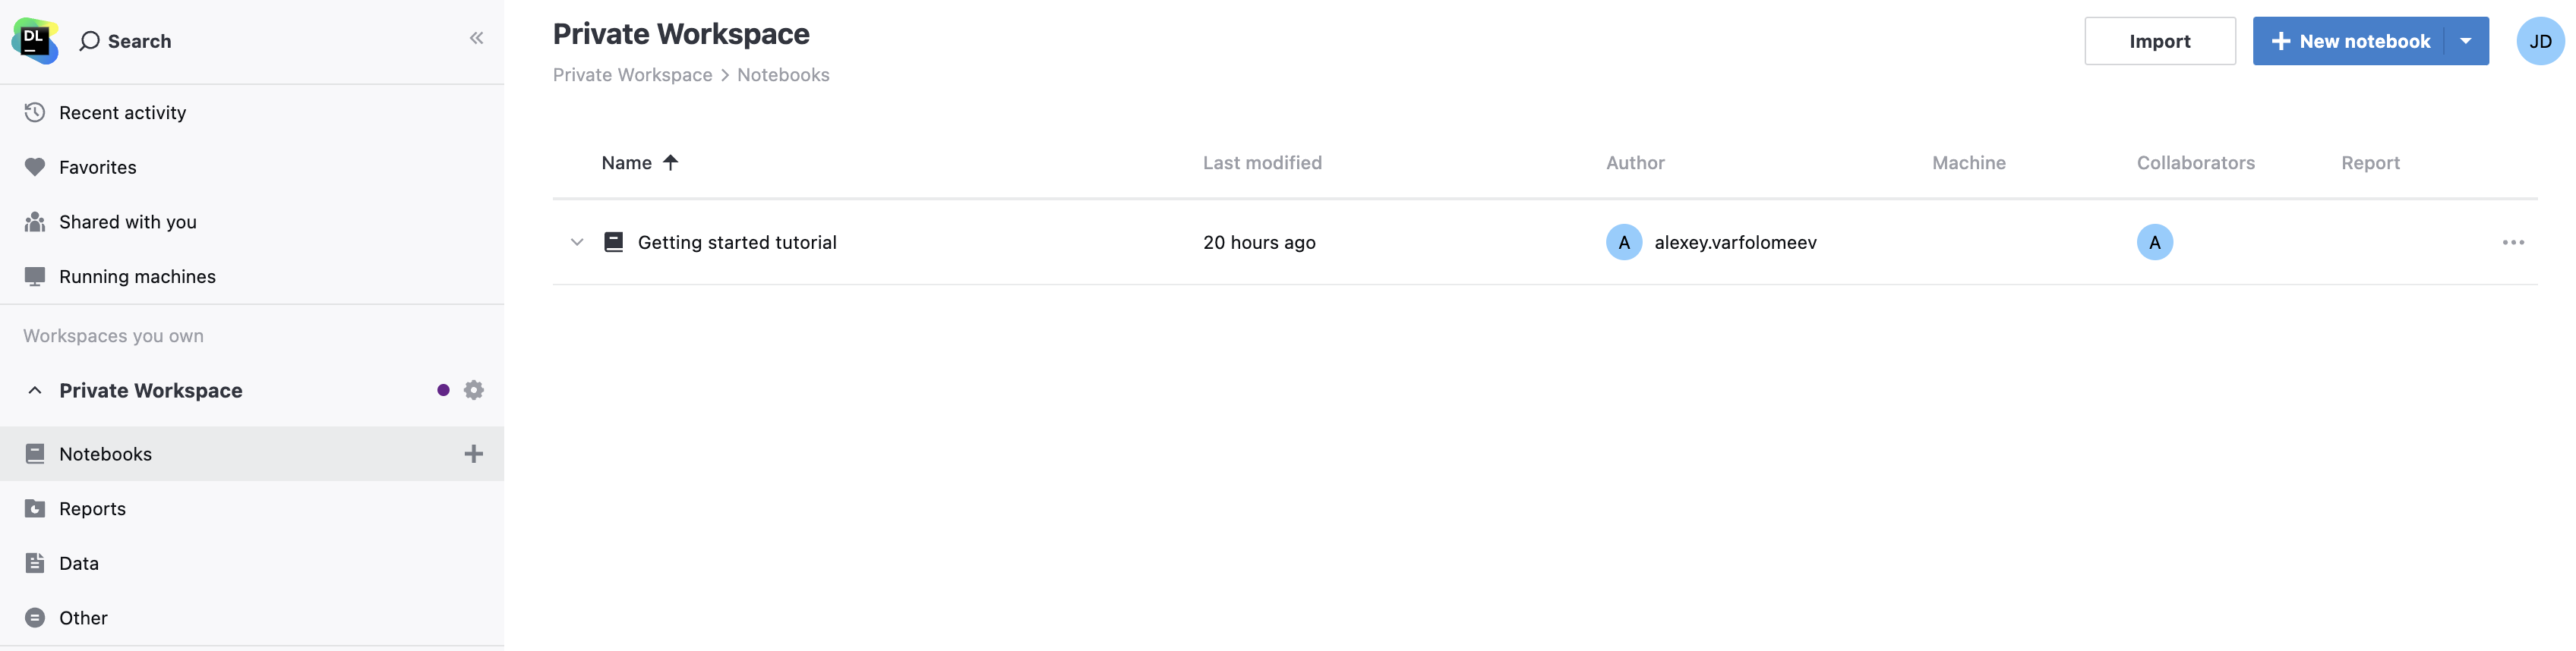Open Private Workspace settings gear

473,389
